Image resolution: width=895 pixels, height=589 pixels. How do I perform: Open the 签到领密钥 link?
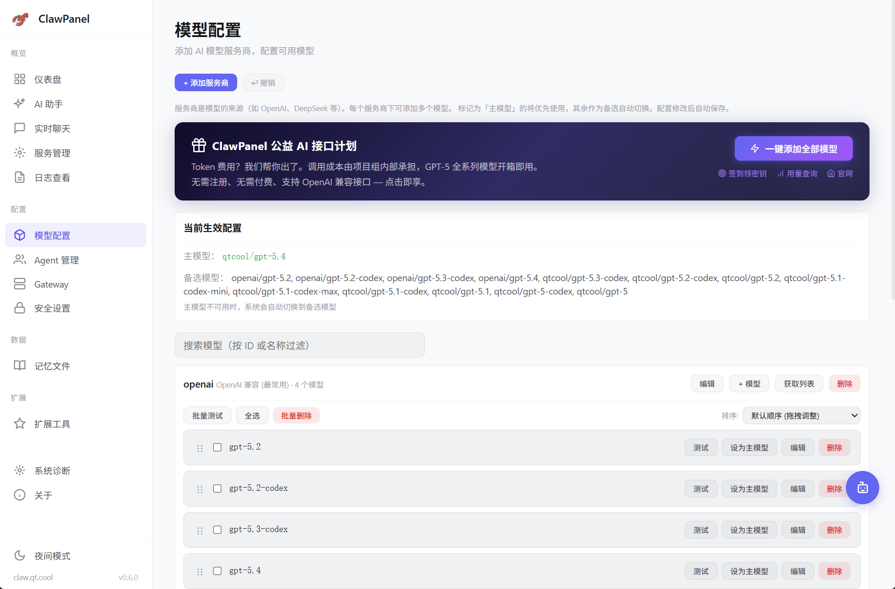click(747, 173)
